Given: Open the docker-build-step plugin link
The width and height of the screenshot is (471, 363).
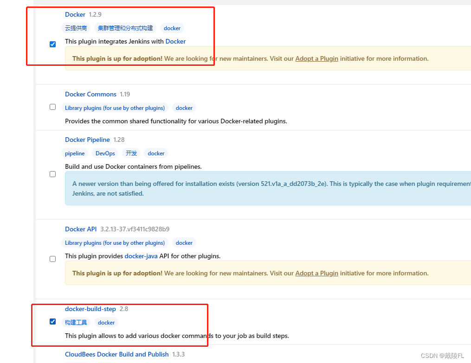Looking at the screenshot, I should point(90,309).
